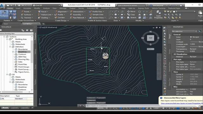
Task: Open the Home ribbon tab
Action: tap(10, 8)
